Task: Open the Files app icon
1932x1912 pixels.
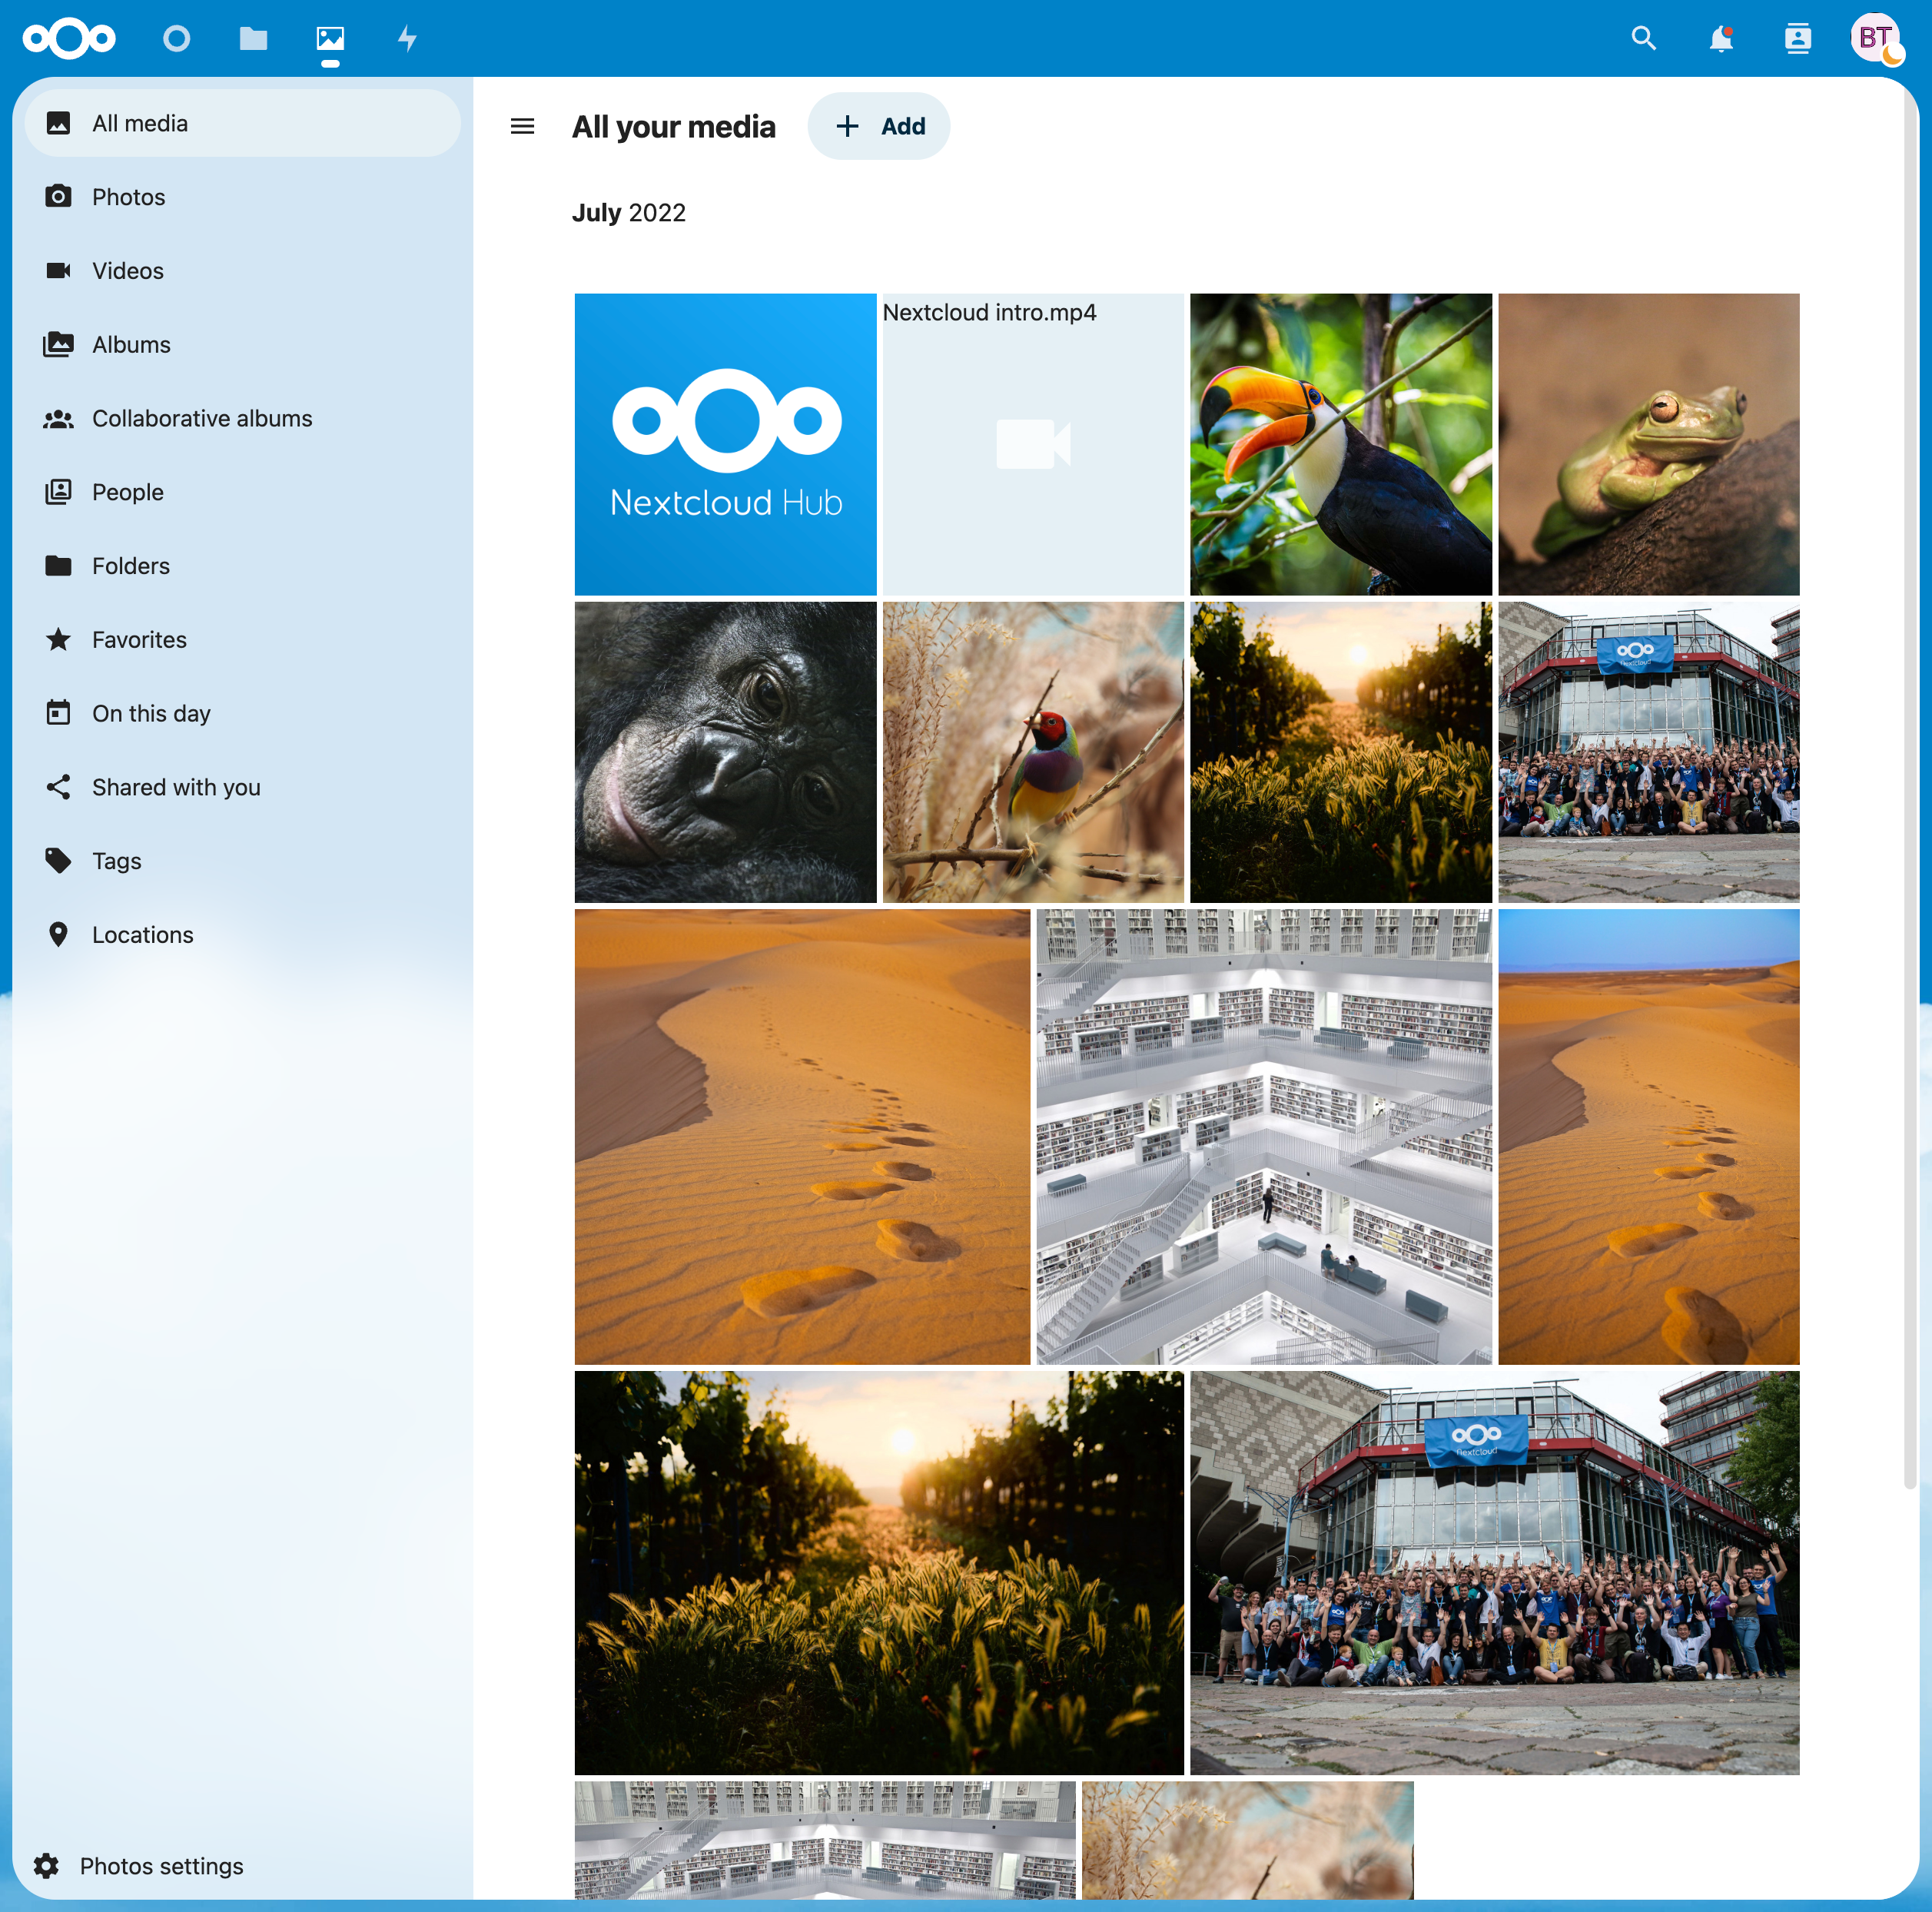Action: coord(253,39)
